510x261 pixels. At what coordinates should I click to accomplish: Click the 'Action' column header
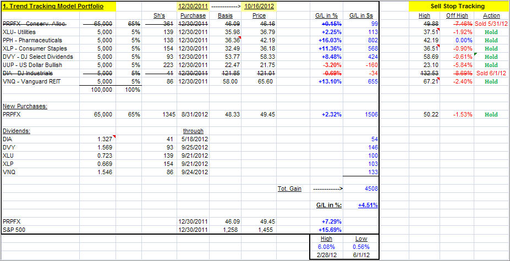coord(491,15)
